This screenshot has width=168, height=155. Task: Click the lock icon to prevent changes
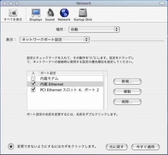(x=11, y=146)
